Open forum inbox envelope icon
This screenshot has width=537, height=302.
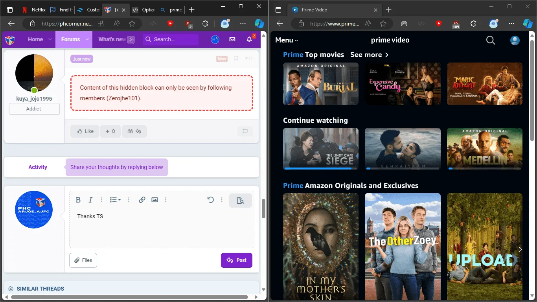232,39
